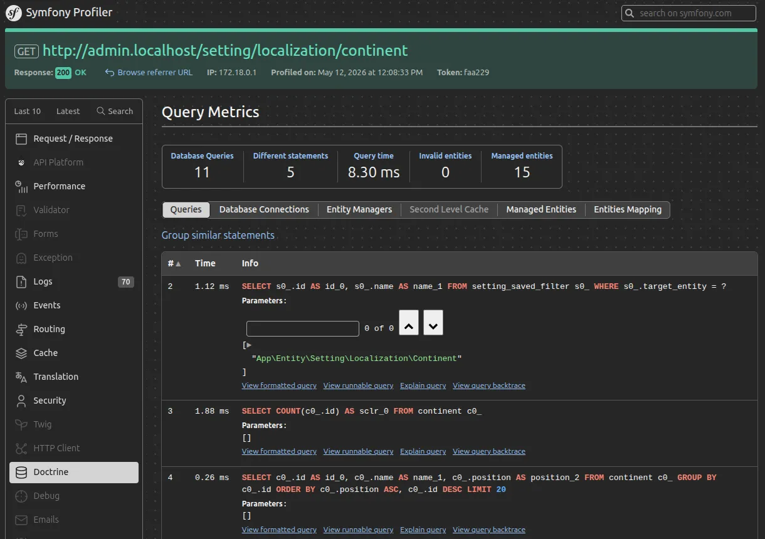The image size is (765, 539).
Task: Select the Last 10 sidebar tab
Action: 28,111
